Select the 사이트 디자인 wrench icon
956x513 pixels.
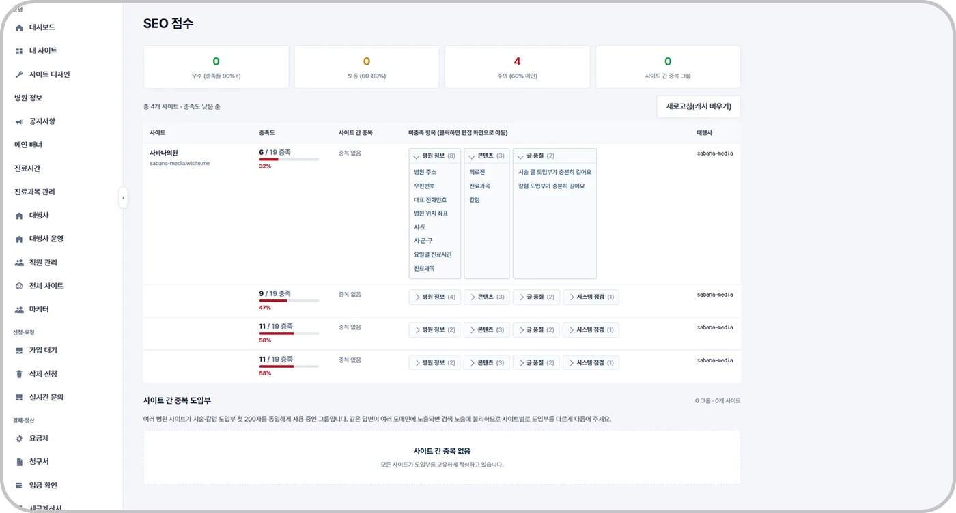(x=19, y=74)
